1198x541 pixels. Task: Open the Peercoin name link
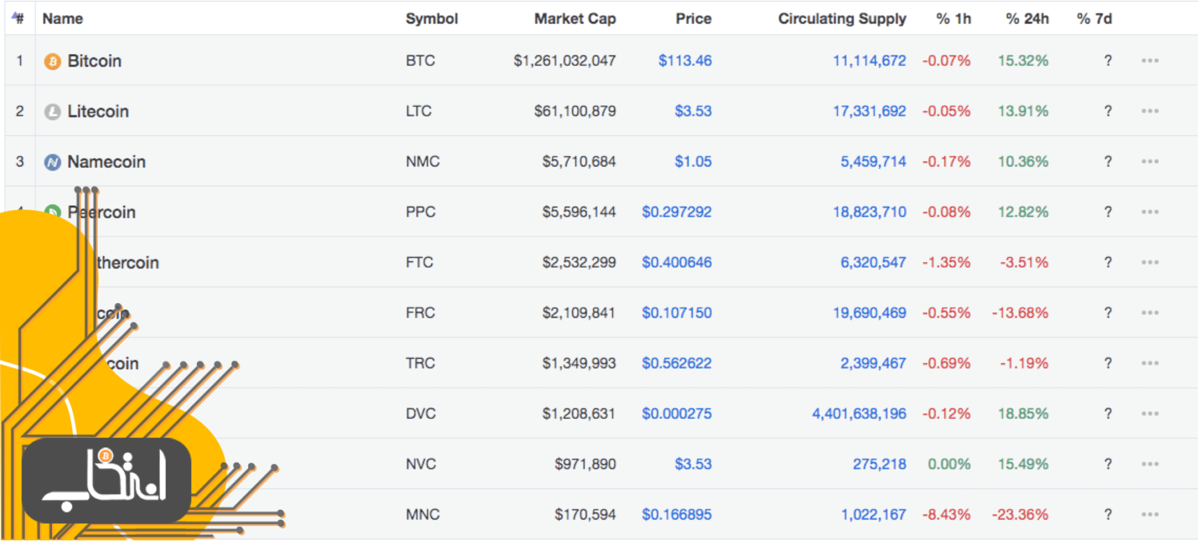[x=101, y=212]
